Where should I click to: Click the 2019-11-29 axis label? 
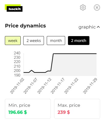click(x=90, y=86)
